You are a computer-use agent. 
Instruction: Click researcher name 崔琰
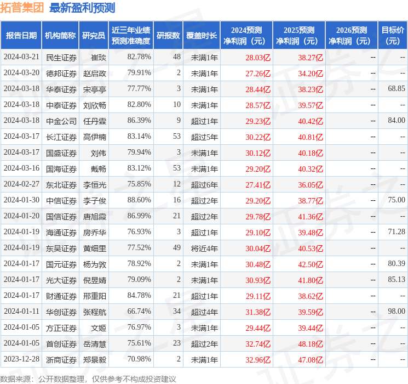click(x=99, y=58)
